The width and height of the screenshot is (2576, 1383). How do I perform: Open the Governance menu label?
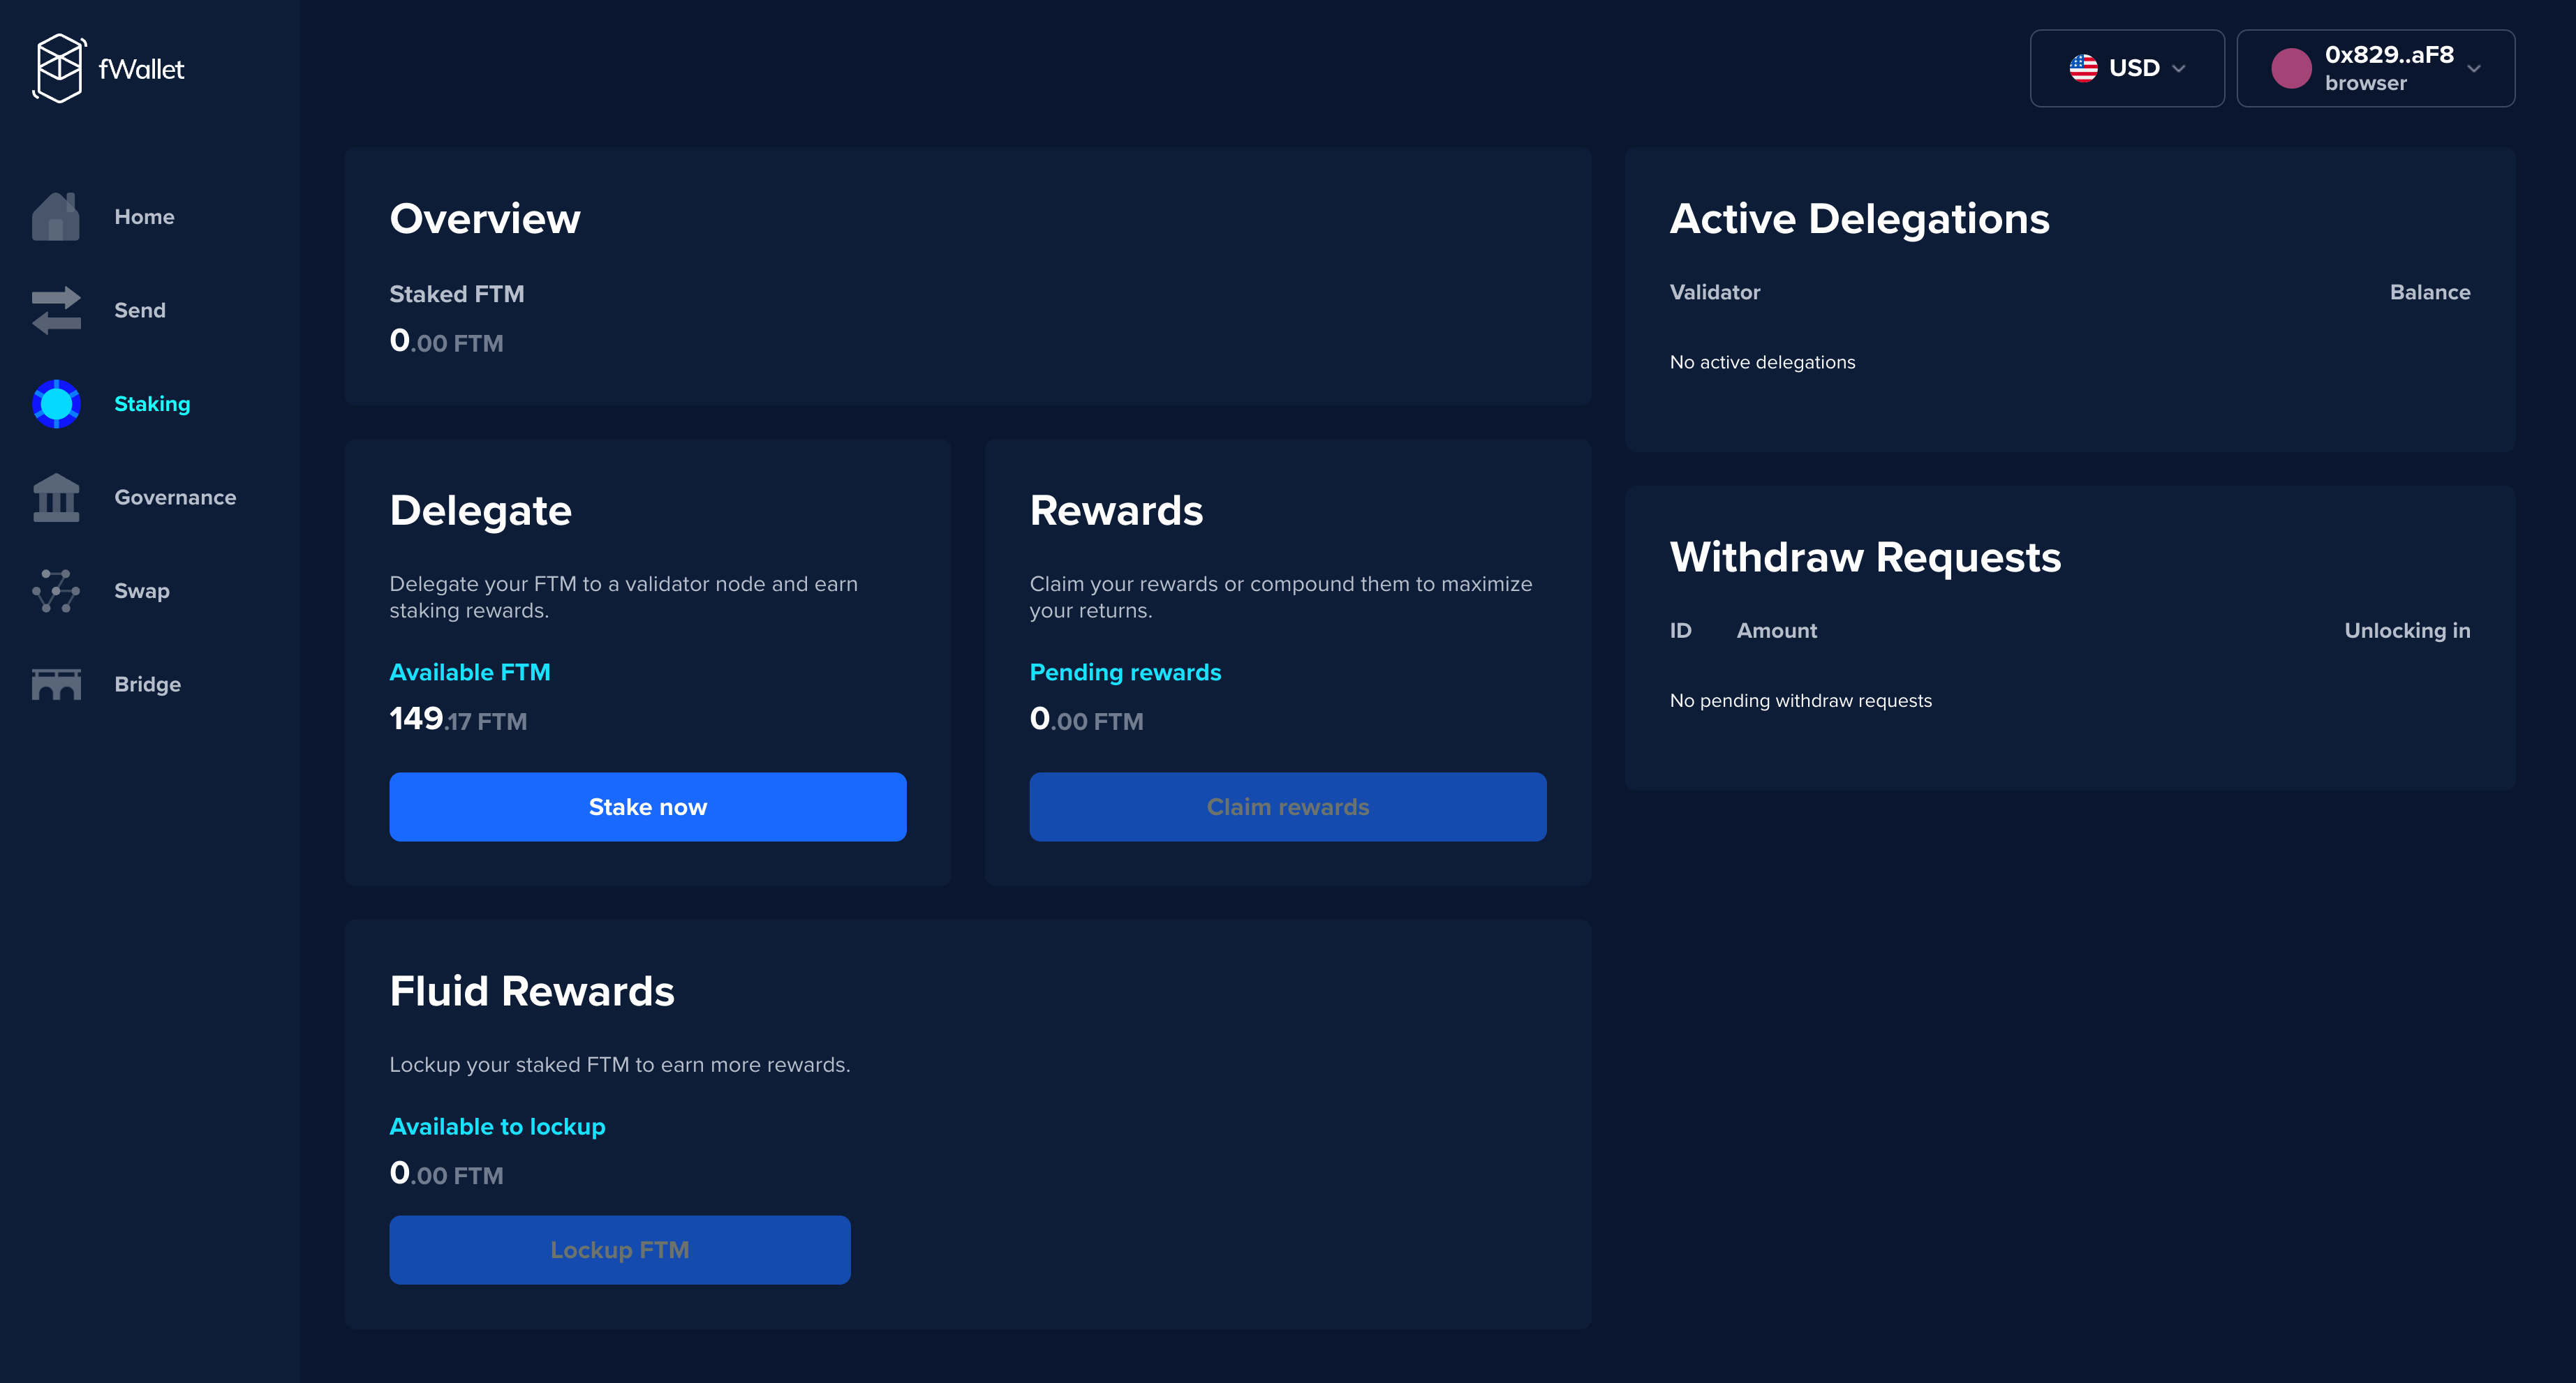pos(175,498)
